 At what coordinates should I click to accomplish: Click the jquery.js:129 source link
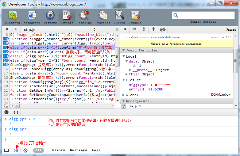(220, 37)
